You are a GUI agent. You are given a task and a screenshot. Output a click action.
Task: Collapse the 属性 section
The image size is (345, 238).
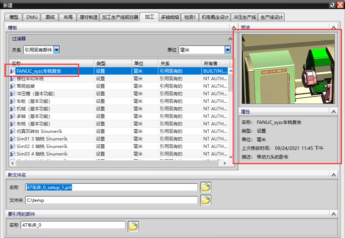334,111
